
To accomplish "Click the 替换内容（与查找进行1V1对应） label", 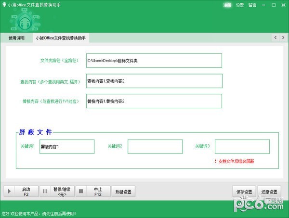I will click(x=51, y=101).
